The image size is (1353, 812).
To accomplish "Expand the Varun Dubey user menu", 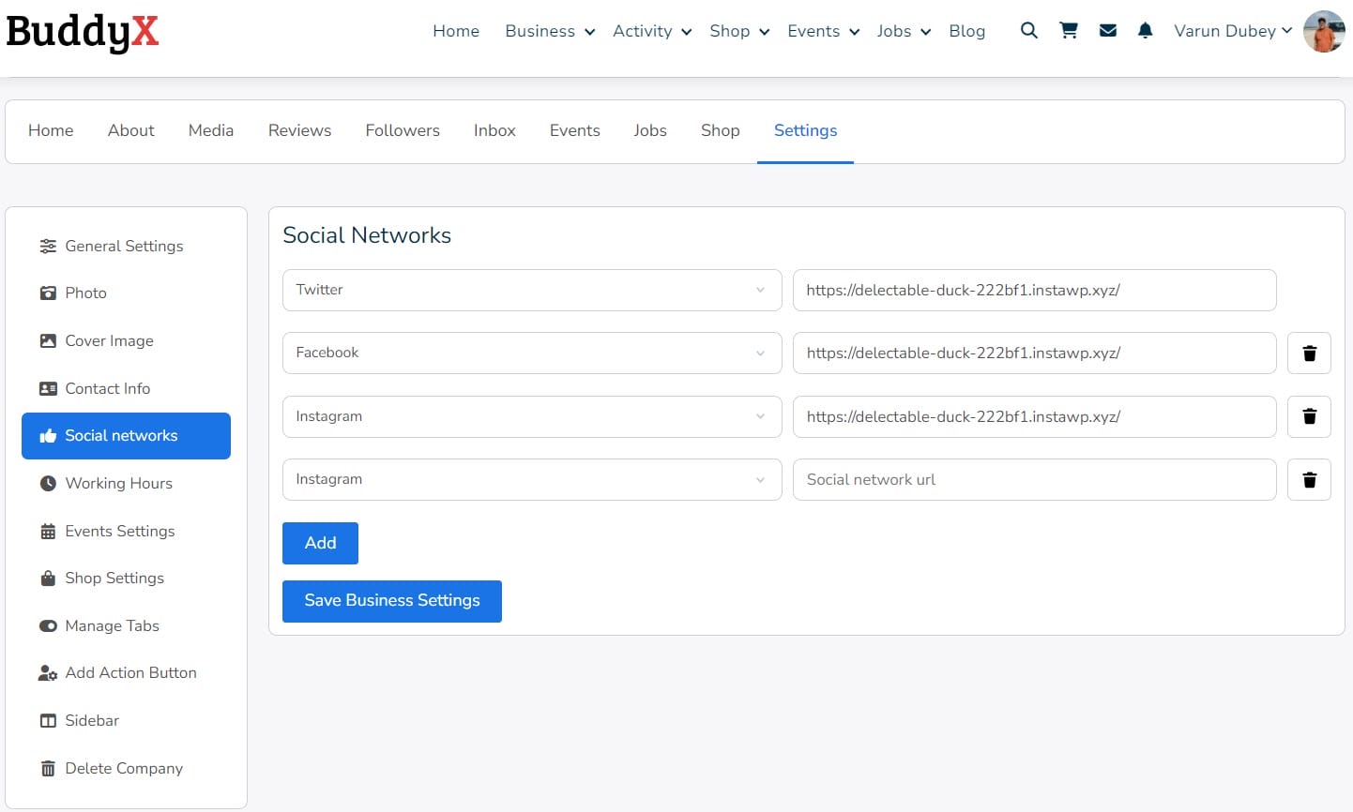I will point(1232,31).
